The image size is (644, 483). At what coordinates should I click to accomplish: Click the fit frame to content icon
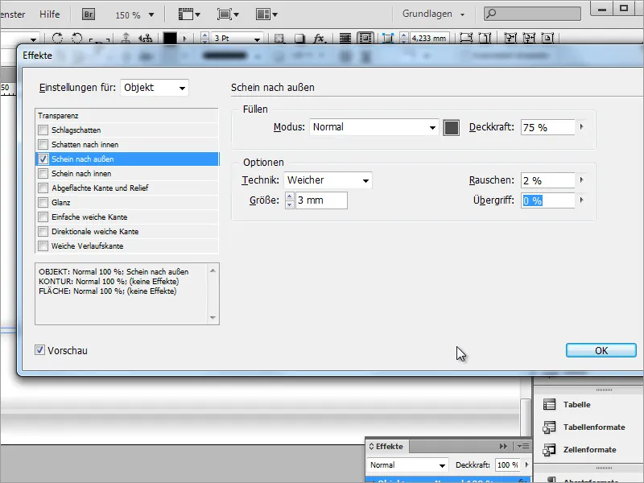(529, 38)
